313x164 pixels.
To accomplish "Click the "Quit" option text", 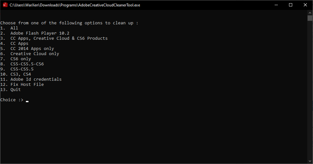I will coord(15,90).
